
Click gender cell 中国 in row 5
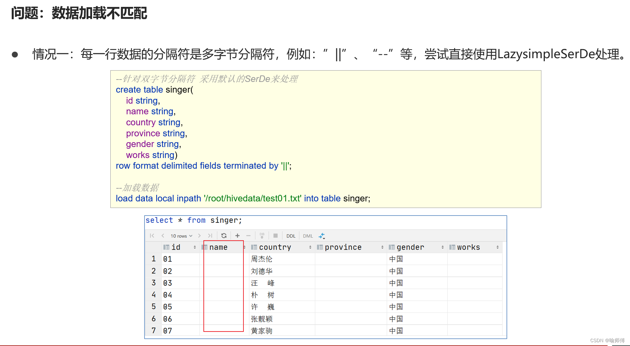click(x=417, y=307)
